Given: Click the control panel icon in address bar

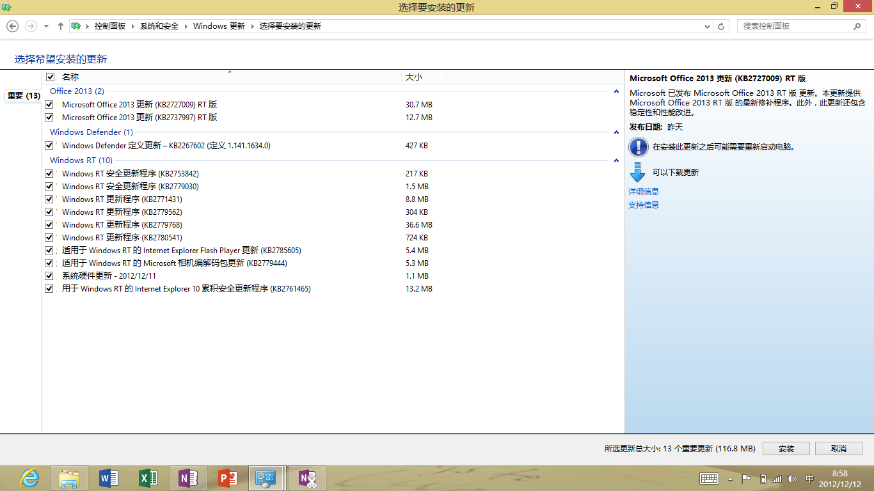Looking at the screenshot, I should pyautogui.click(x=77, y=26).
